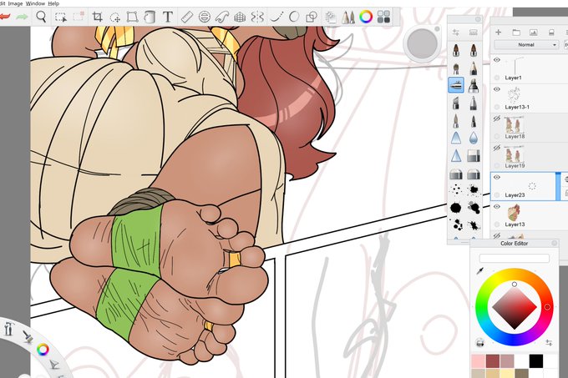
Task: Hide Layer13-1 with its eye icon
Action: [x=497, y=89]
